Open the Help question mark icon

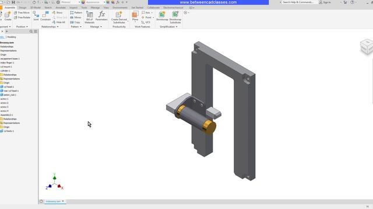(x=352, y=2)
